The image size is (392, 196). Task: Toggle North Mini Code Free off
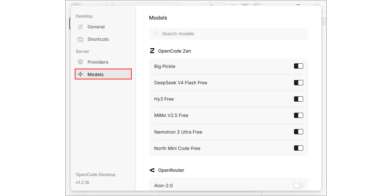[x=299, y=148]
